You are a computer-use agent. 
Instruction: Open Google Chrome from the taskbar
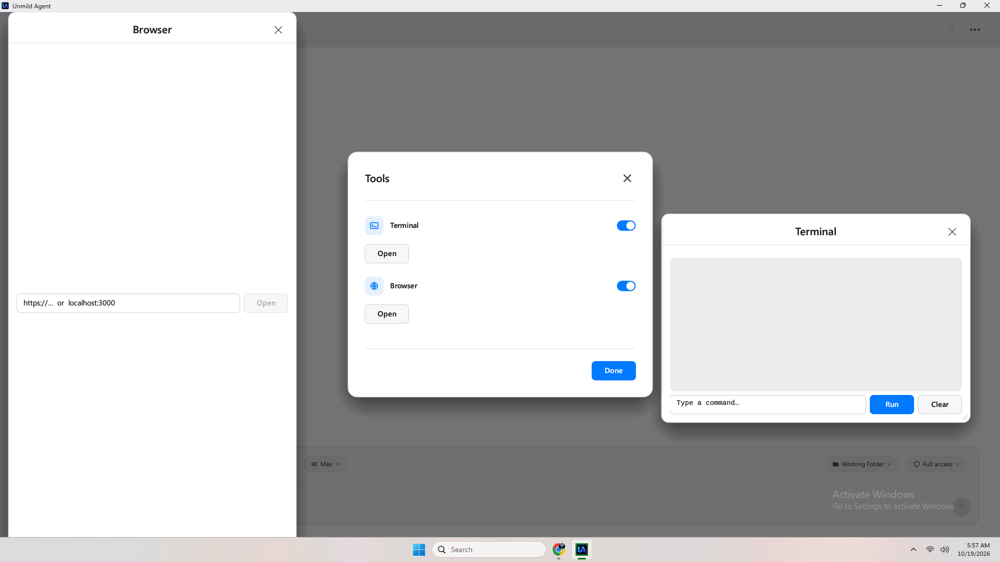click(559, 550)
